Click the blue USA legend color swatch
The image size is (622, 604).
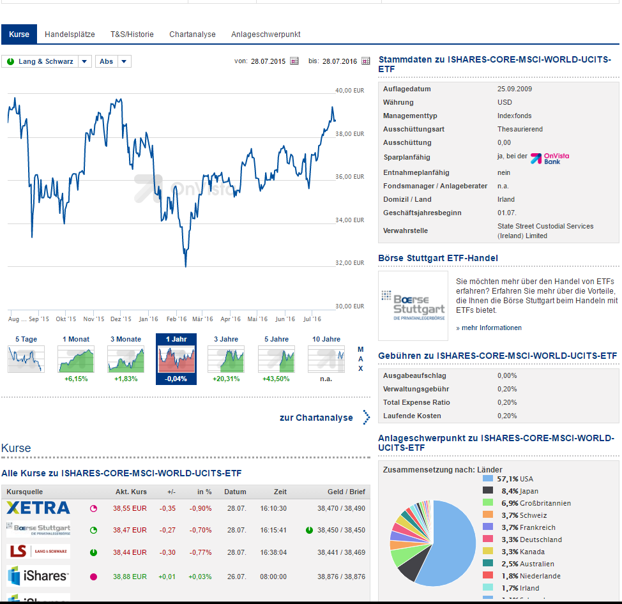pyautogui.click(x=488, y=479)
